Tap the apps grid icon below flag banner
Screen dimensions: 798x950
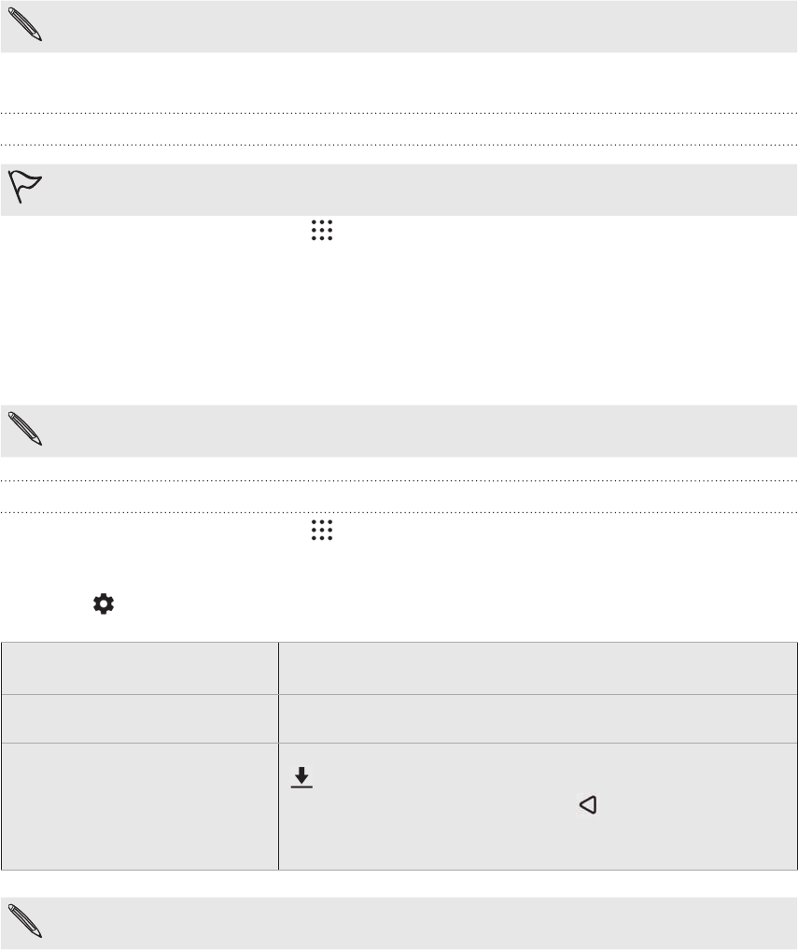(x=322, y=230)
